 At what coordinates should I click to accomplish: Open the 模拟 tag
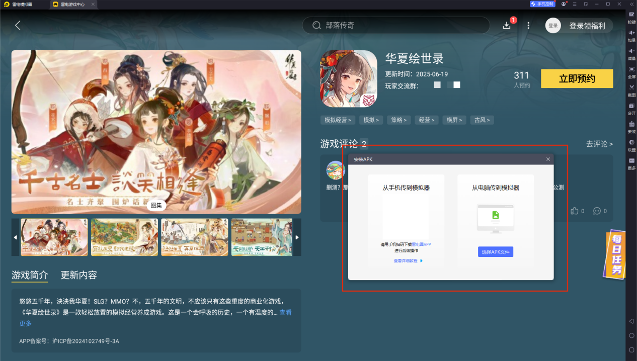tap(371, 120)
